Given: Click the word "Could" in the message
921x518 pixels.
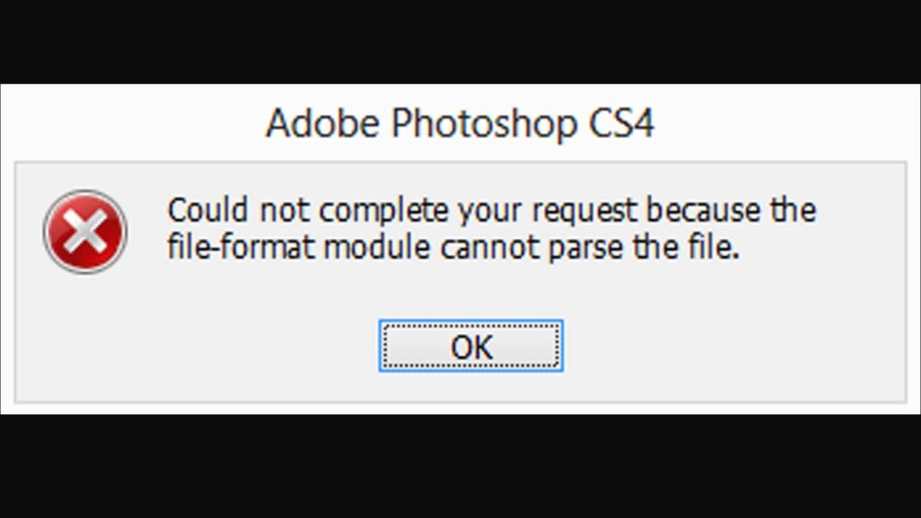Looking at the screenshot, I should point(208,211).
